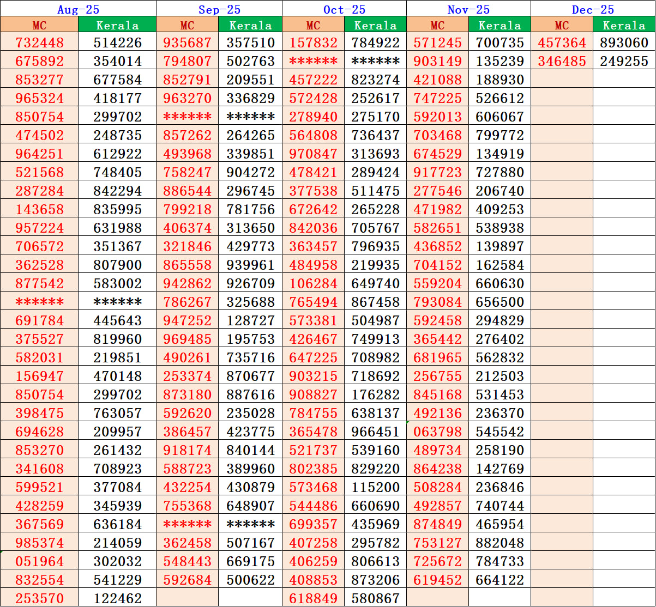Image resolution: width=656 pixels, height=607 pixels.
Task: Select the cell with 985374
Action: click(39, 543)
